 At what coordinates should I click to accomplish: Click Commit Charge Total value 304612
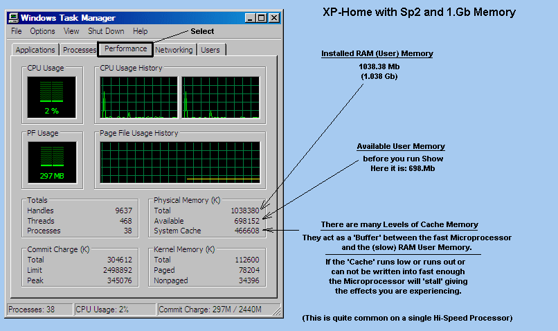click(120, 260)
